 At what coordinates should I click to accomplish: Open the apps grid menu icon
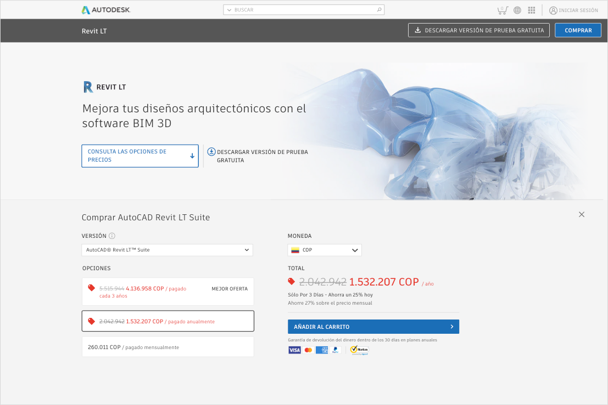532,10
